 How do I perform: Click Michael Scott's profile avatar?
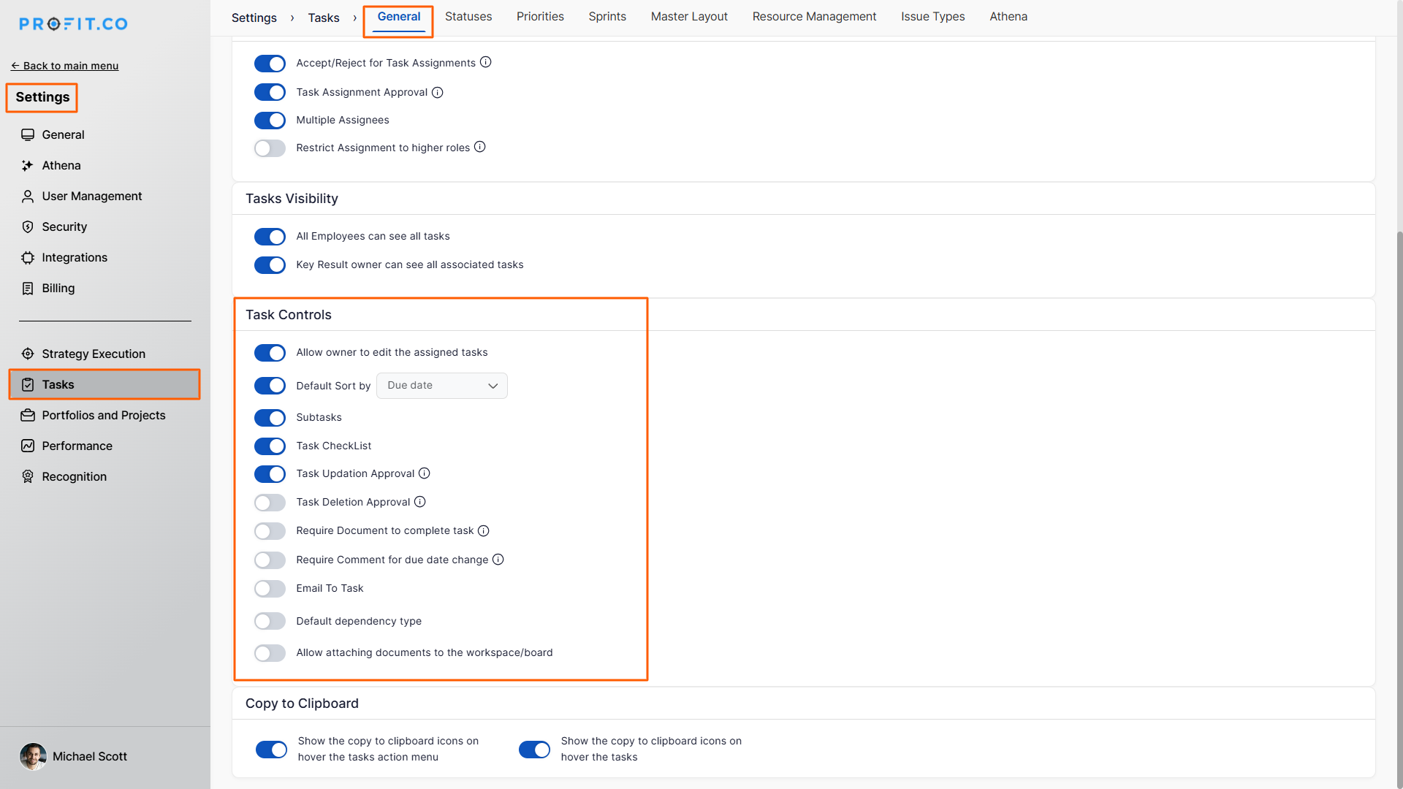coord(33,757)
